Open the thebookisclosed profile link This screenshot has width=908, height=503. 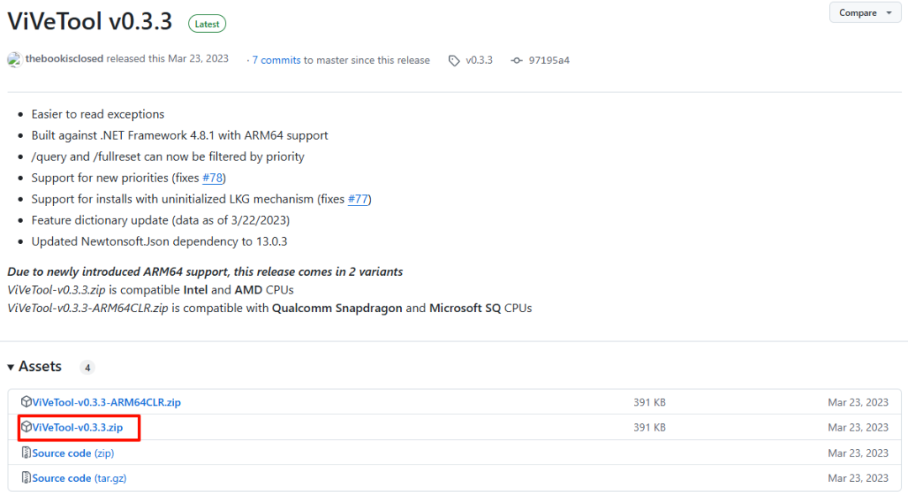pos(66,60)
